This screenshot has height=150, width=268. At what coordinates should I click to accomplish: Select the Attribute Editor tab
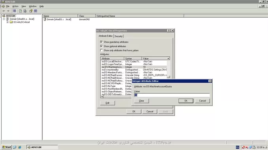106,36
